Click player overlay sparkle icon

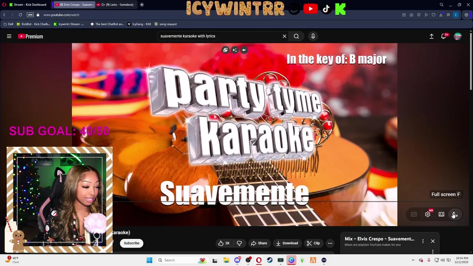point(235,50)
